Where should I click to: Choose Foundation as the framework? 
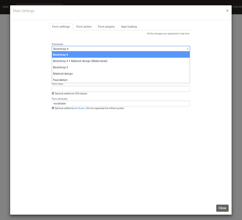(x=121, y=80)
